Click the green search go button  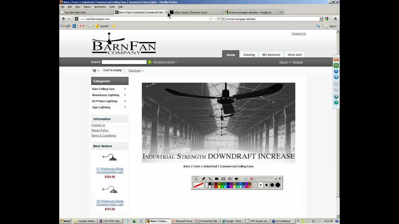tap(150, 62)
